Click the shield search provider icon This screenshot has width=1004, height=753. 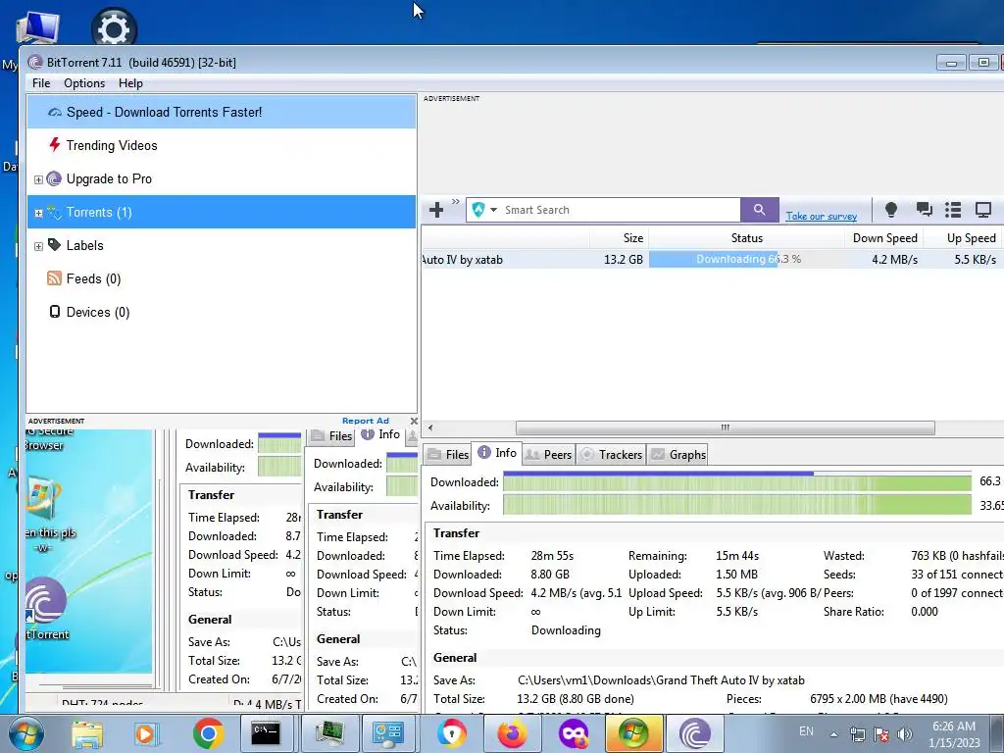478,210
